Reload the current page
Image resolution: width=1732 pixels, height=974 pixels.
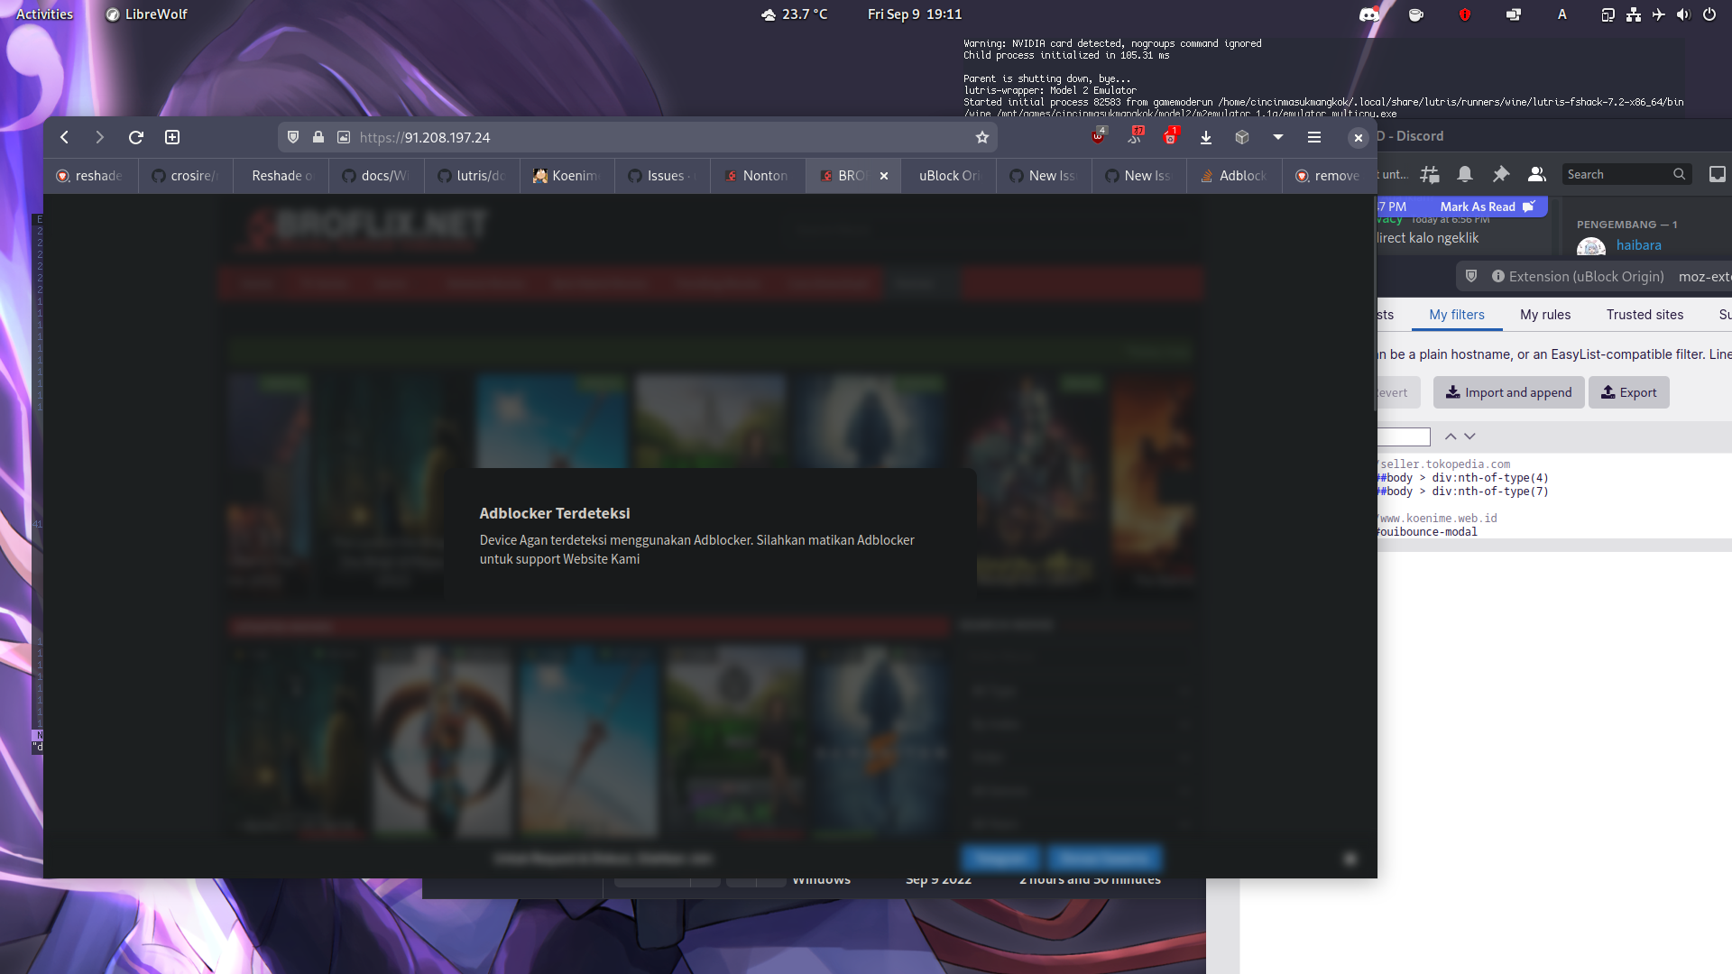coord(135,137)
